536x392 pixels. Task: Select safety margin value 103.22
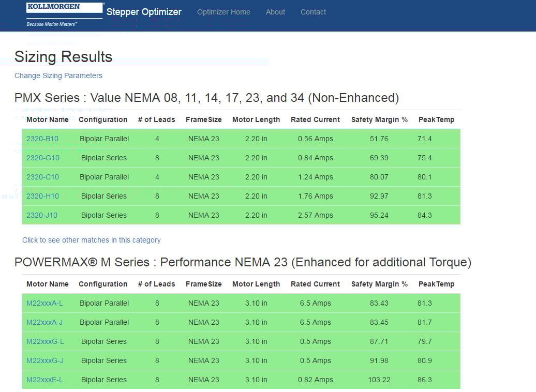[379, 380]
